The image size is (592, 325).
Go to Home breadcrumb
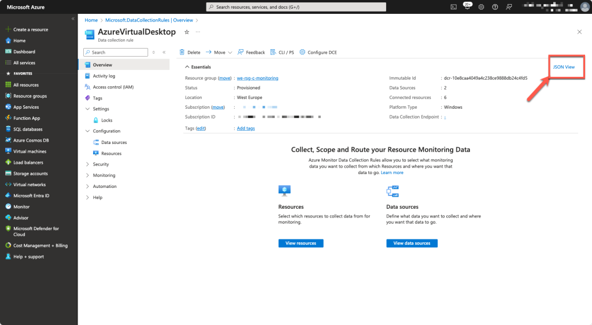(91, 20)
